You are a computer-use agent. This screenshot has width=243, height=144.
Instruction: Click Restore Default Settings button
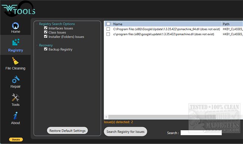coord(67,131)
